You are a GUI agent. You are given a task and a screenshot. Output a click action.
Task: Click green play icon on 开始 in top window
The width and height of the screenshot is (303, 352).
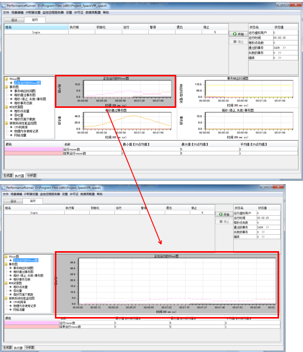click(x=234, y=34)
